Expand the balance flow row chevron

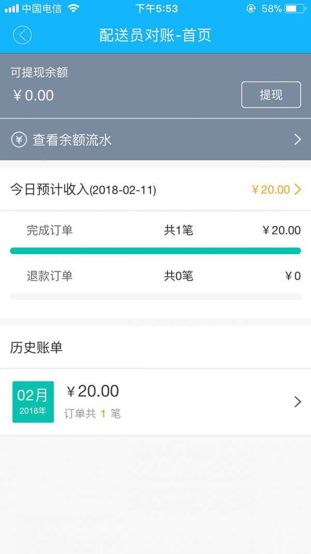297,139
